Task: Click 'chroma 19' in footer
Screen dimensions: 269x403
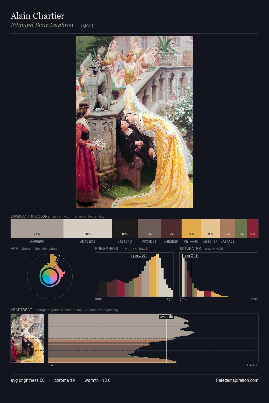Action: pos(65,380)
